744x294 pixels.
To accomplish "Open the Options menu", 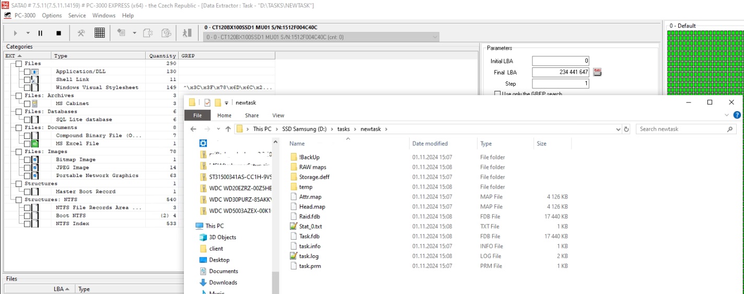I will (52, 15).
